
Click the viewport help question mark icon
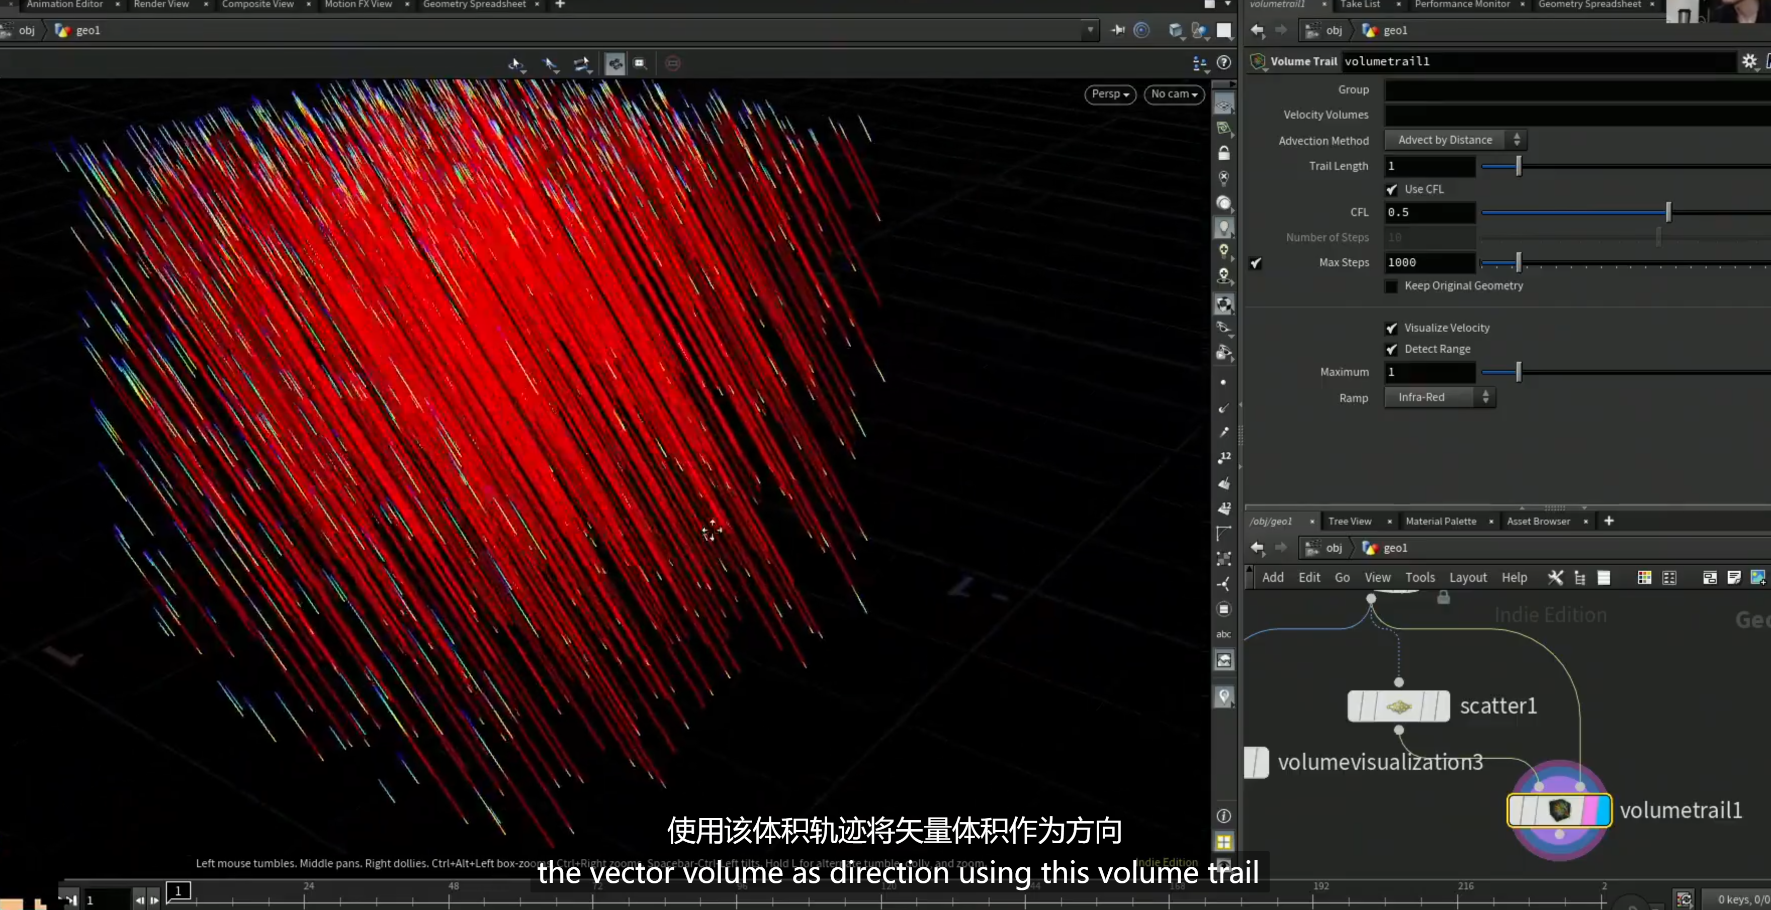point(1224,62)
